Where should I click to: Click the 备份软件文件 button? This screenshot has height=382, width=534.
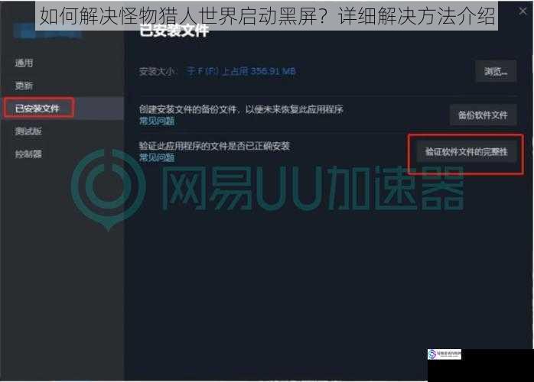[484, 115]
